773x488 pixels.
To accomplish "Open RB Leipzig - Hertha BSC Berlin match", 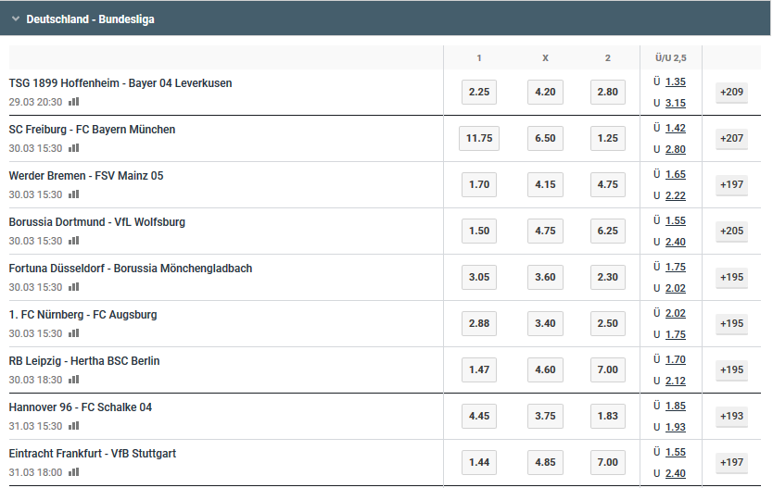I will point(84,361).
